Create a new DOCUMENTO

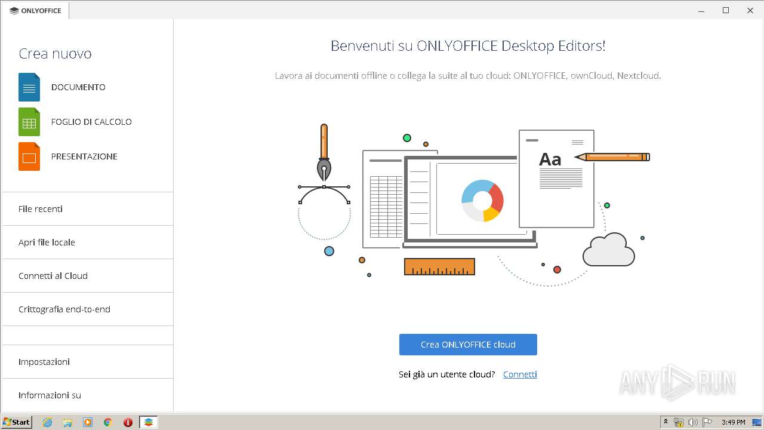click(x=78, y=87)
